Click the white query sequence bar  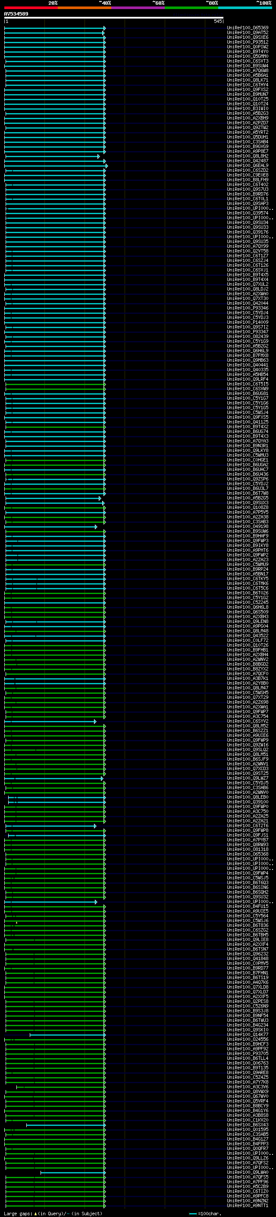point(114,17)
